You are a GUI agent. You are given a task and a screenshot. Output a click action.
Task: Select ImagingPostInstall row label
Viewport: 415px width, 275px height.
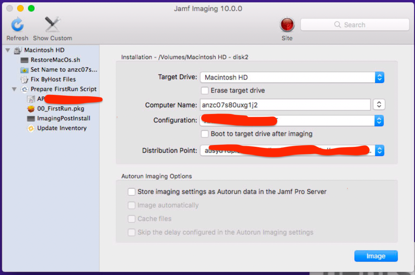(64, 118)
